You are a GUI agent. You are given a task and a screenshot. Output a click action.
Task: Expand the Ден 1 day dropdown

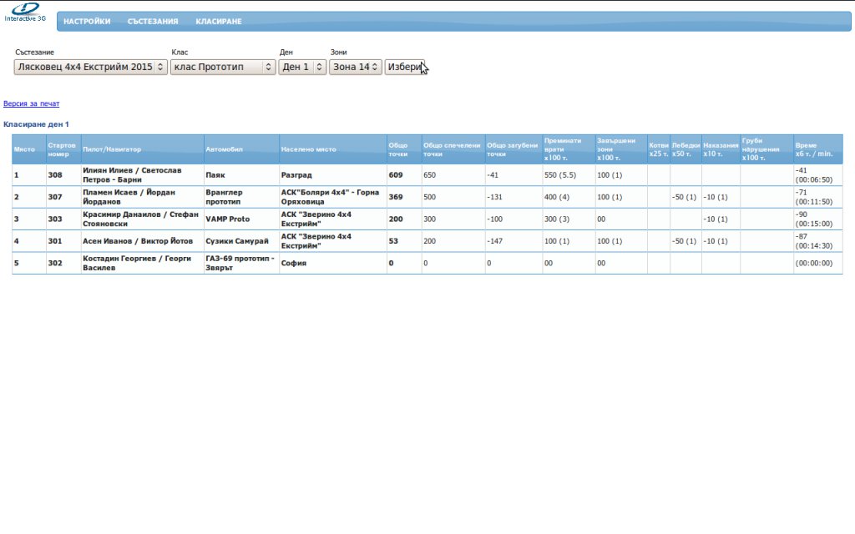click(302, 67)
